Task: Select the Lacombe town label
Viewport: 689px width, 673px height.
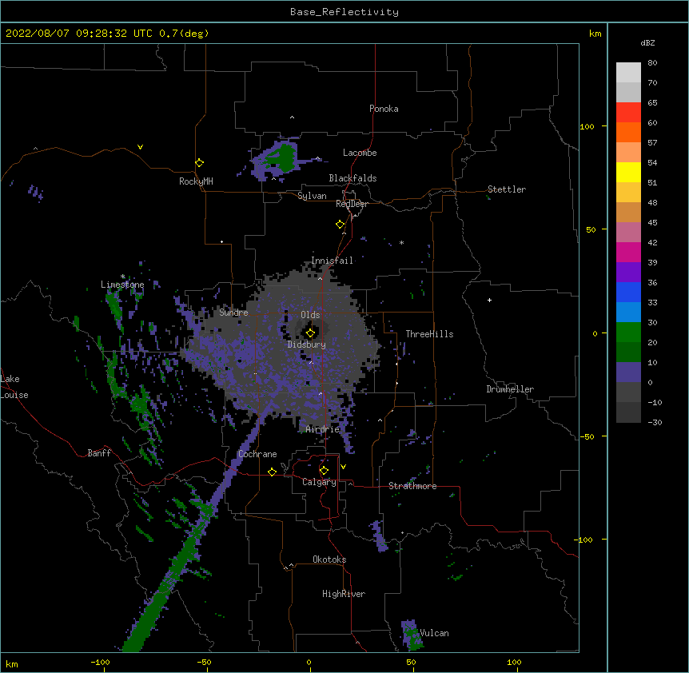Action: coord(360,153)
